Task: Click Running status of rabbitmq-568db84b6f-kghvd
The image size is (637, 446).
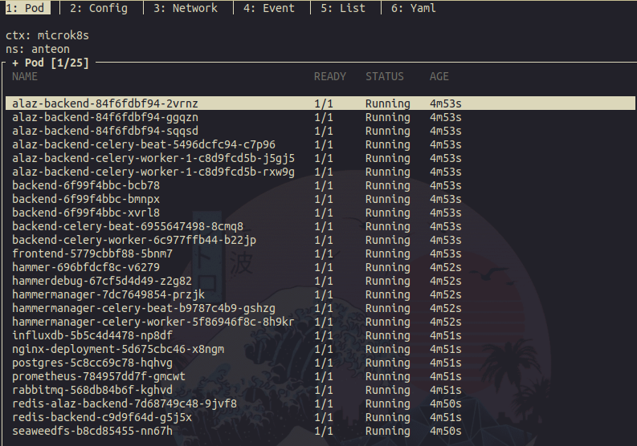Action: pos(387,391)
